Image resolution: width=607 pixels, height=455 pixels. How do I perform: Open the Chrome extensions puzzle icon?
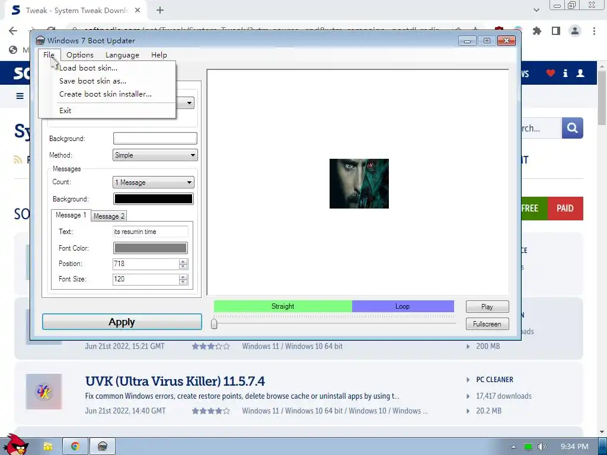point(537,31)
